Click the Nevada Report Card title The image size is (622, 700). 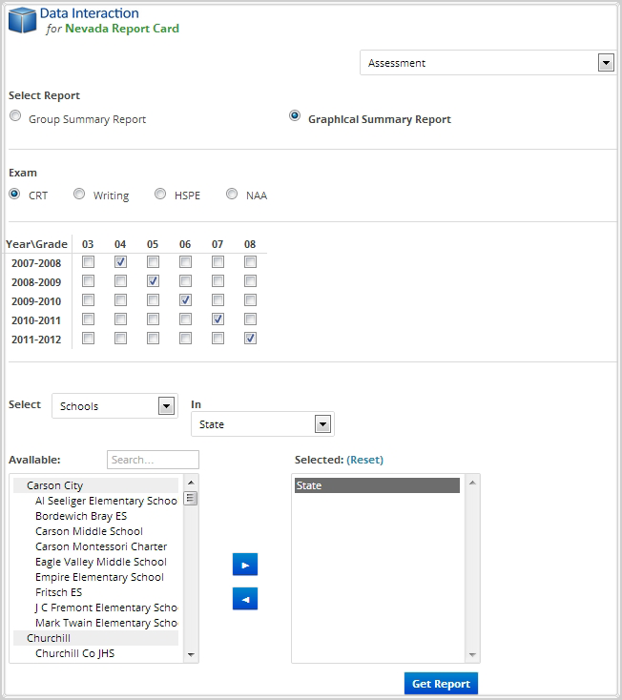point(122,29)
